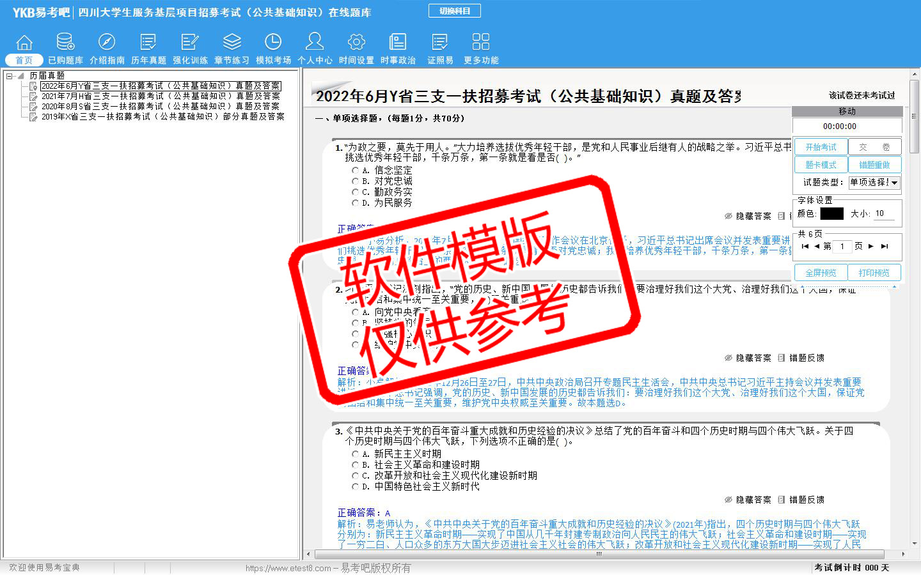Hide answer for question 2

click(x=748, y=358)
